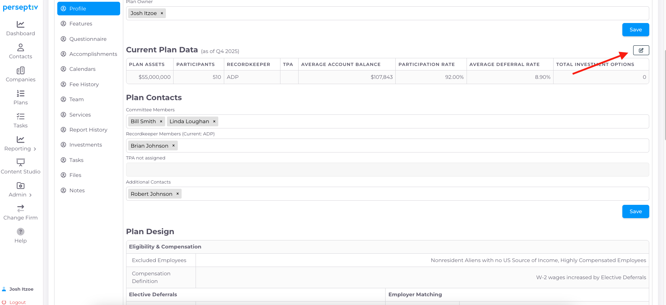Click the Additional Contacts input field

coord(387,194)
